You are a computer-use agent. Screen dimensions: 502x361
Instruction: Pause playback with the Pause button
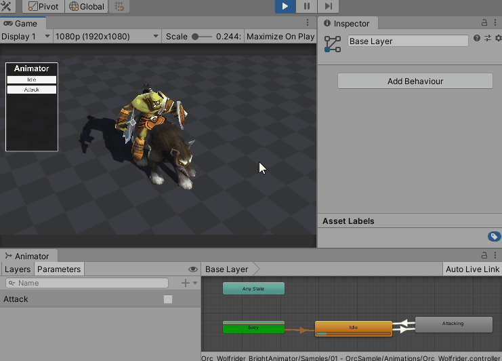(306, 6)
